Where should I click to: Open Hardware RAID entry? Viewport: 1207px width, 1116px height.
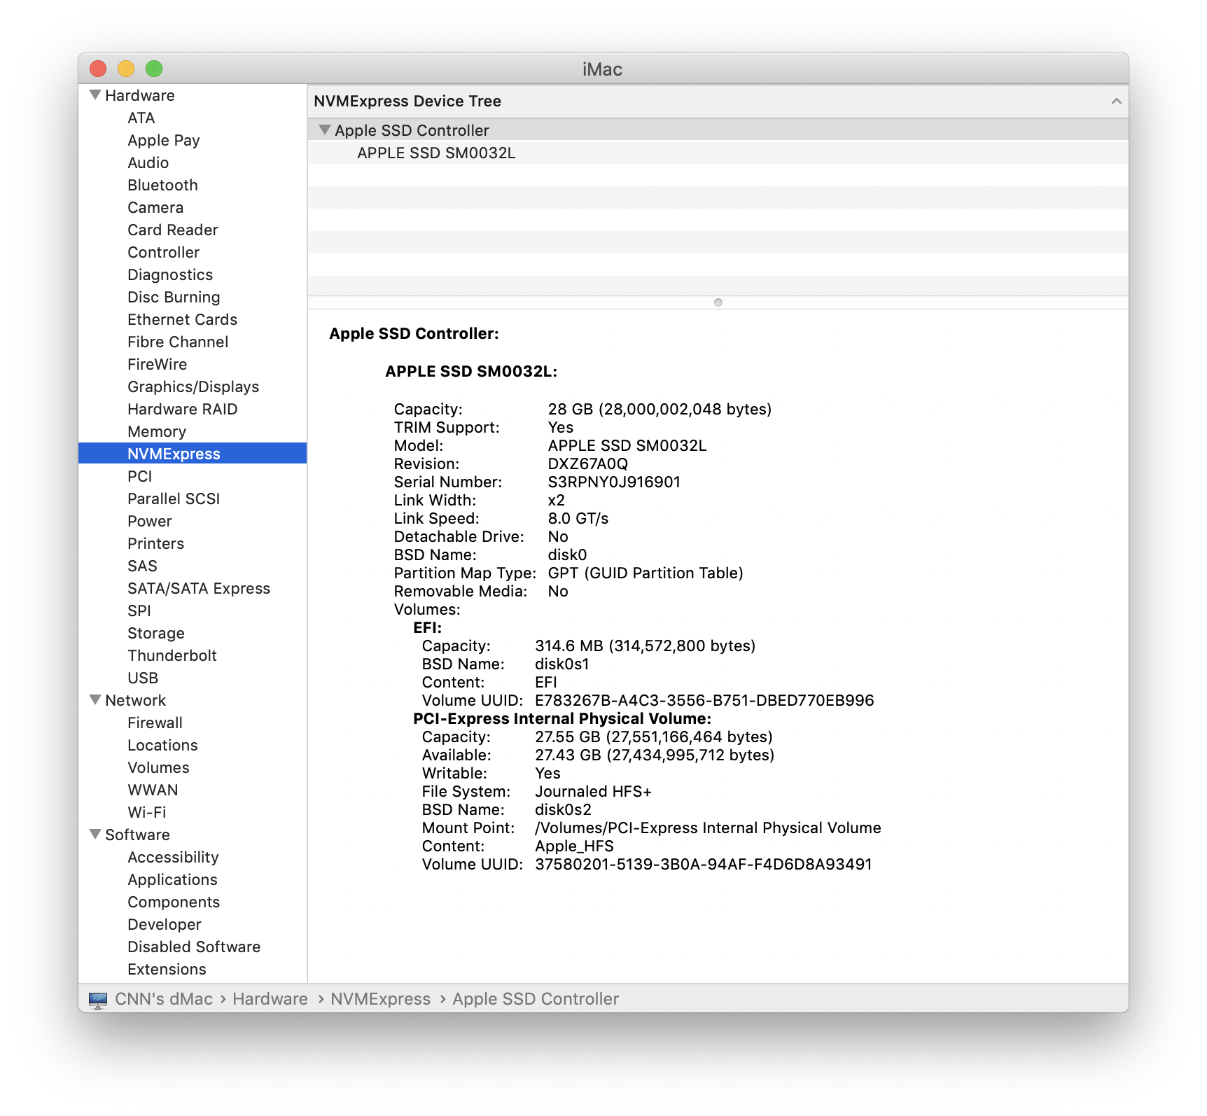coord(182,409)
